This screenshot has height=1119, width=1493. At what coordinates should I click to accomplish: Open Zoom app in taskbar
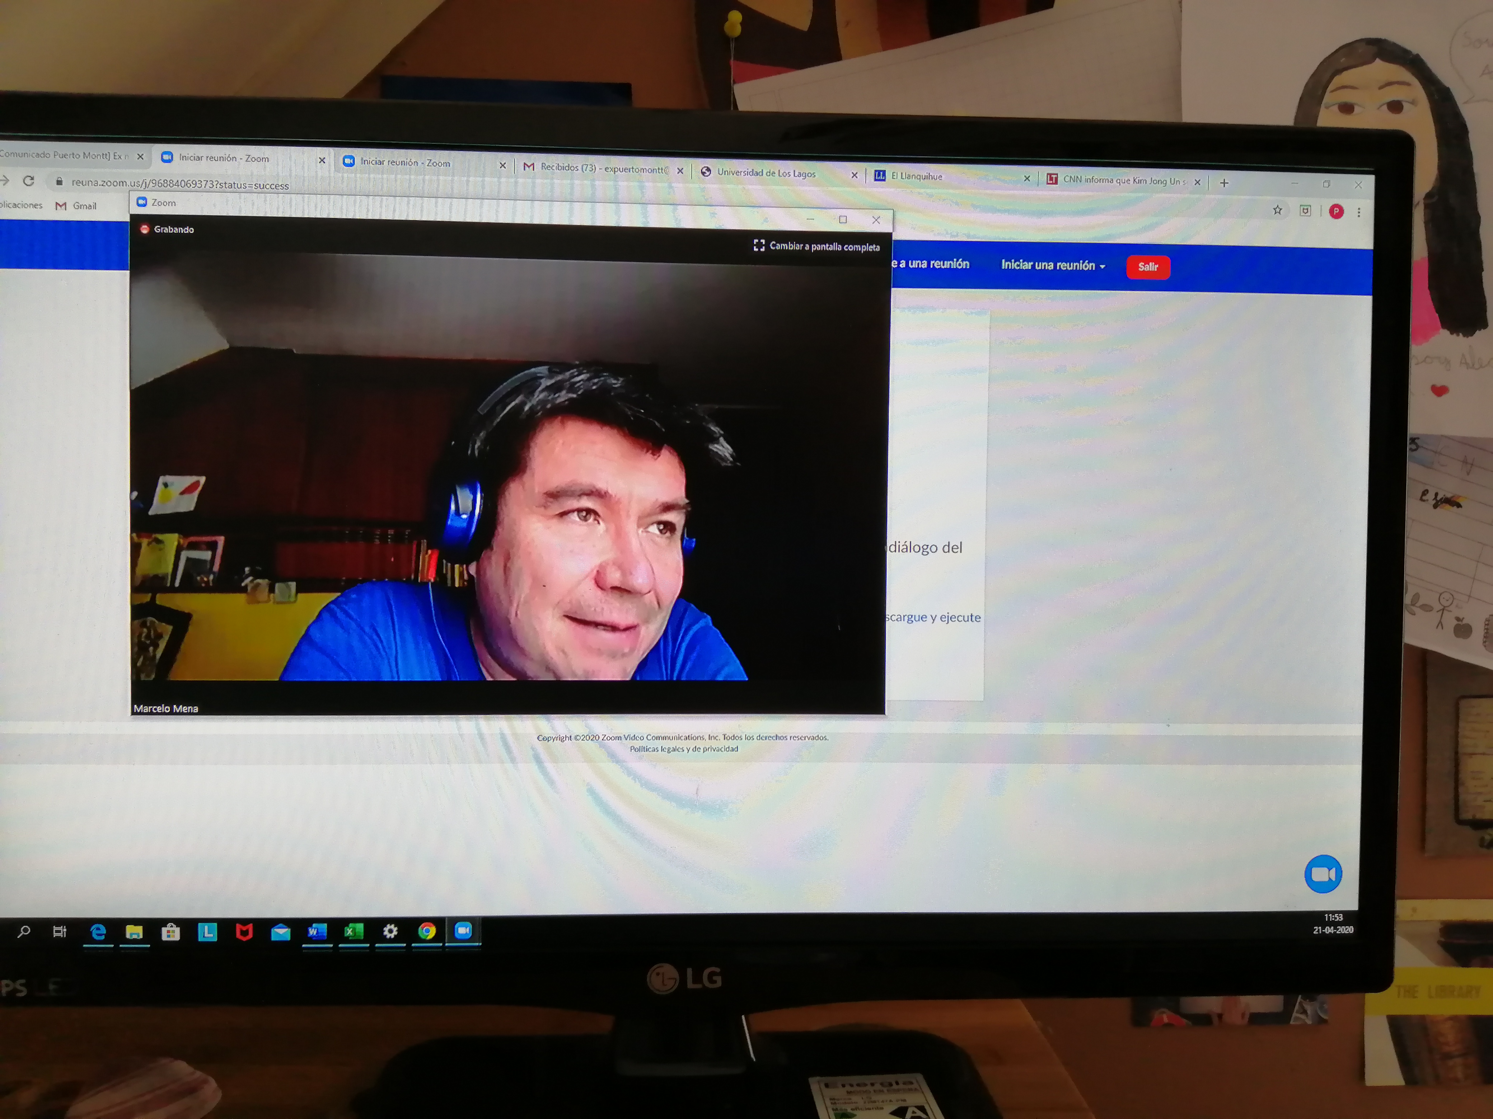tap(463, 931)
